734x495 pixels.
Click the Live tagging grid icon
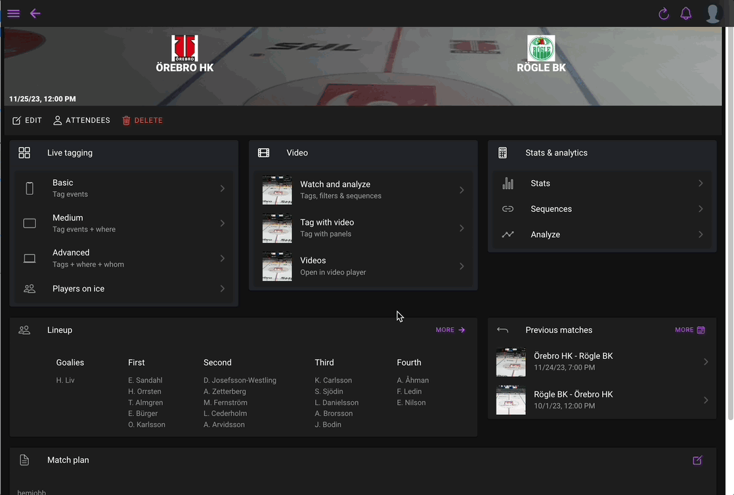pyautogui.click(x=24, y=153)
